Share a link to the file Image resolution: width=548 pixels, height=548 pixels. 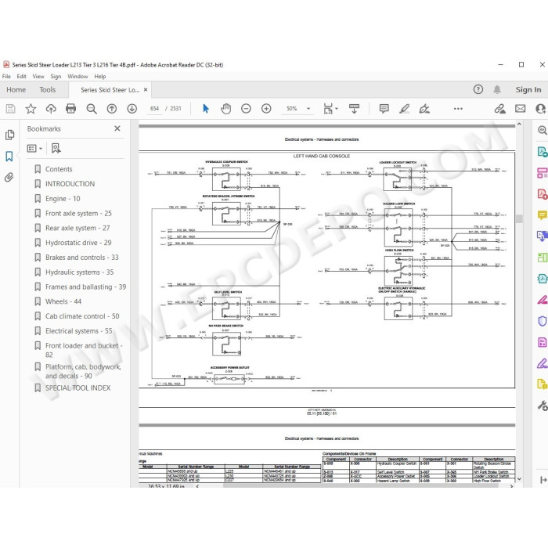[499, 109]
